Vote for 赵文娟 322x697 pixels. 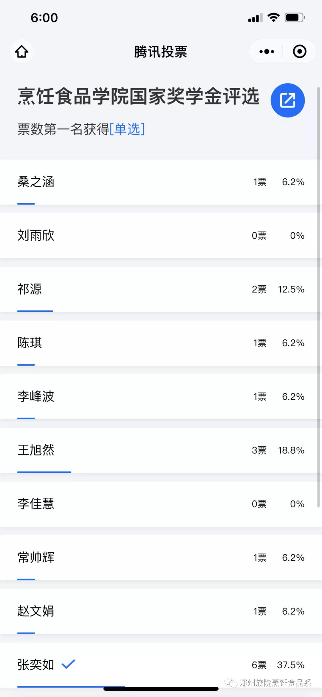tap(36, 611)
